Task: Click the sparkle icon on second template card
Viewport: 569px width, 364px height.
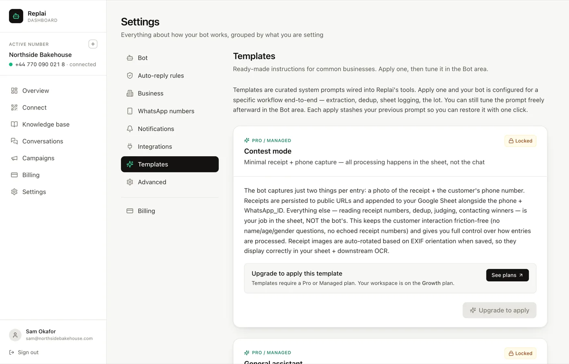Action: (x=247, y=353)
